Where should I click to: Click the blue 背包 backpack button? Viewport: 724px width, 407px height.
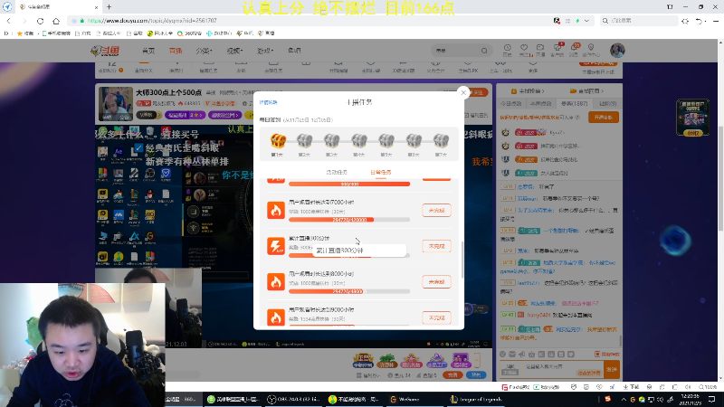click(x=476, y=375)
